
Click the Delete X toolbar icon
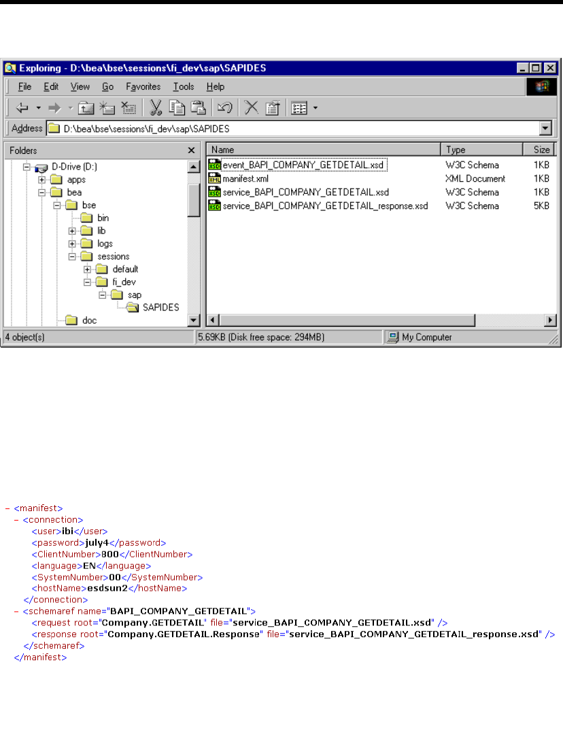(252, 108)
